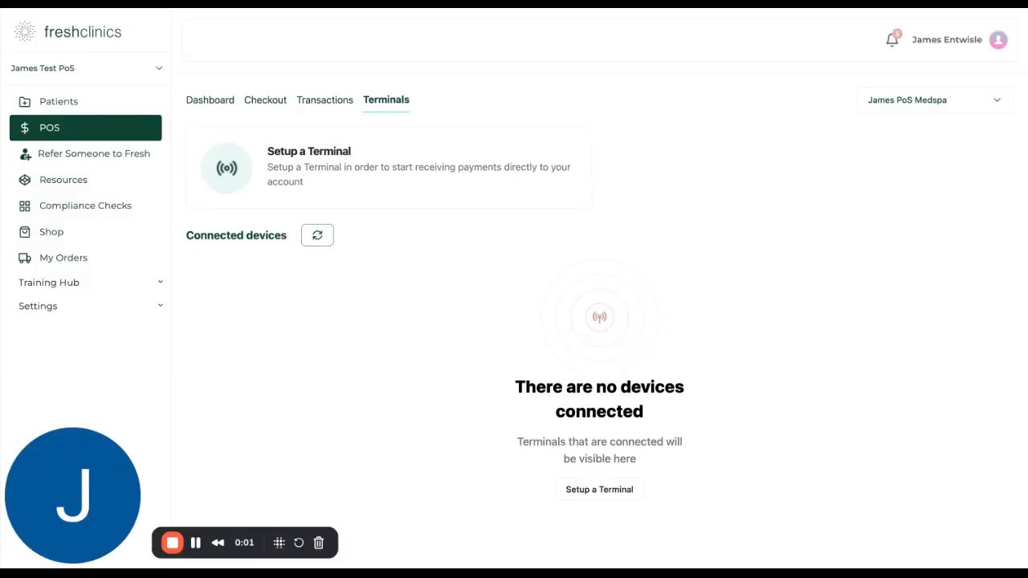Click the James Entwisle profile avatar
1028x578 pixels.
[998, 39]
